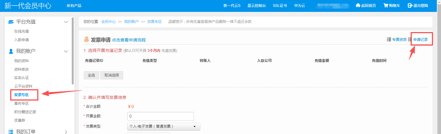
Task: Open the 发票类型 dropdown
Action: point(164,126)
